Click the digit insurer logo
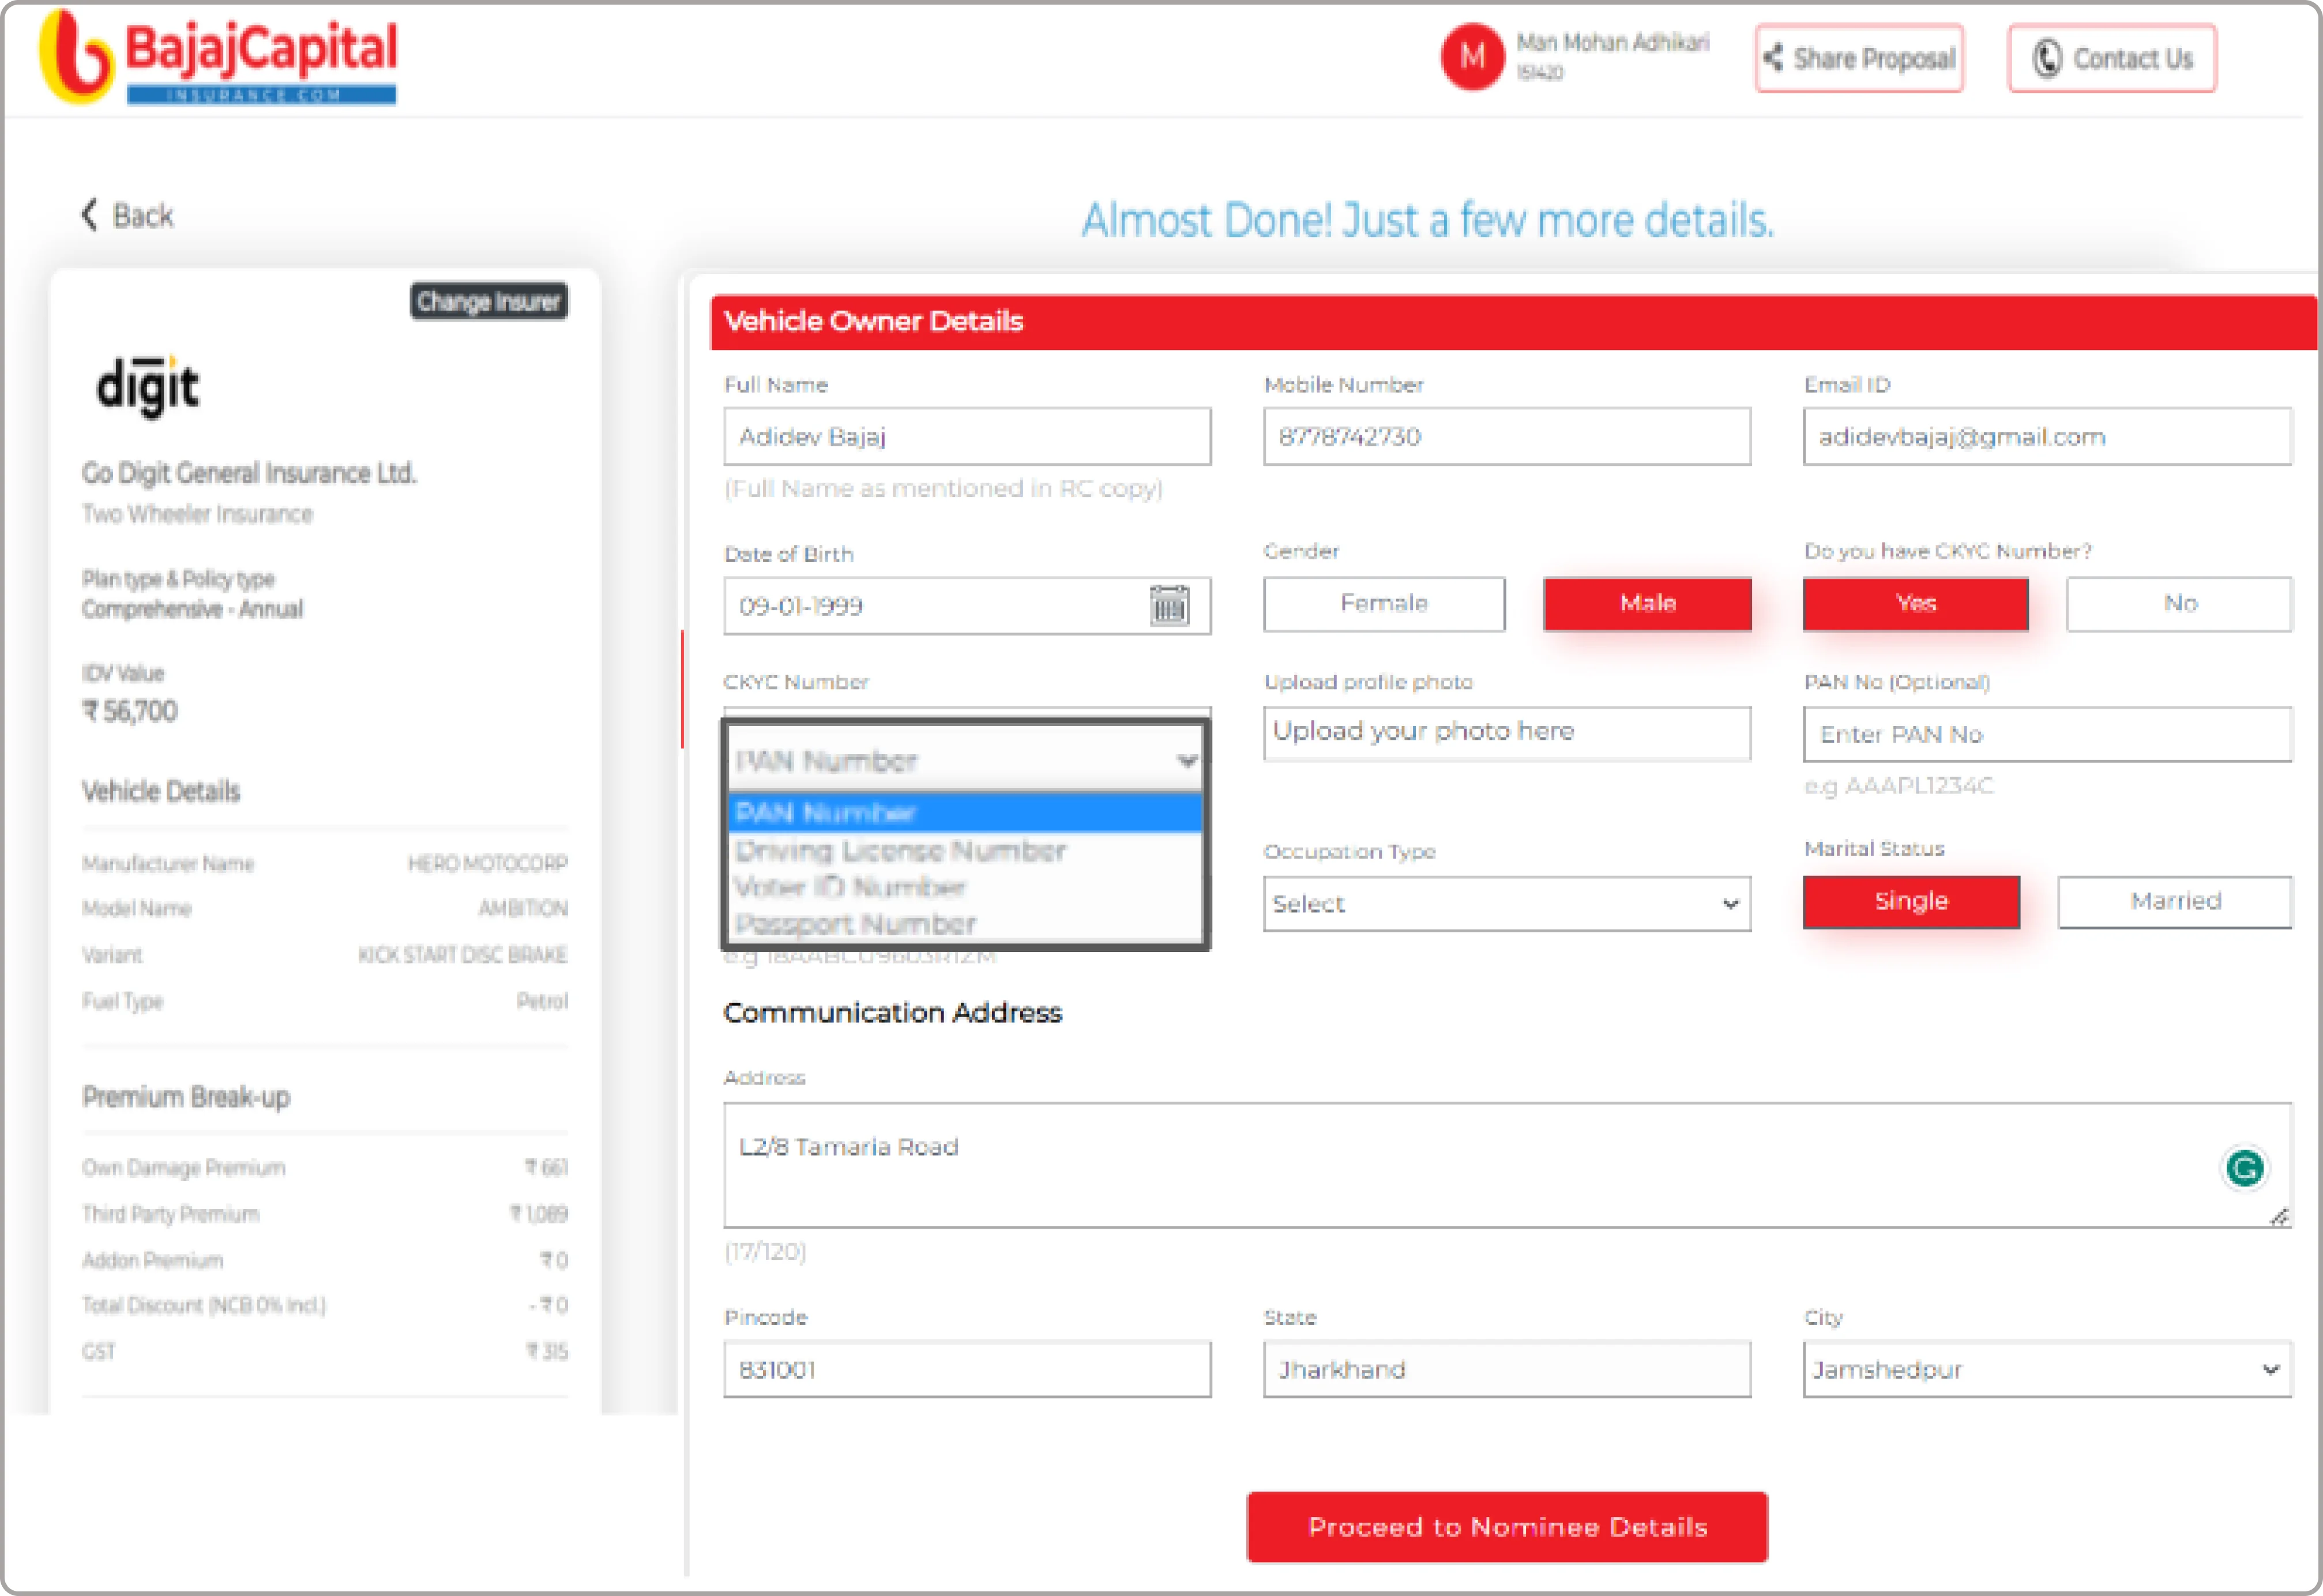 [x=148, y=386]
